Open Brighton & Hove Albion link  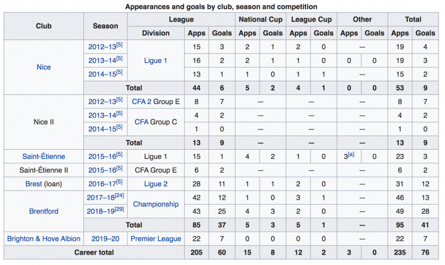tap(44, 238)
